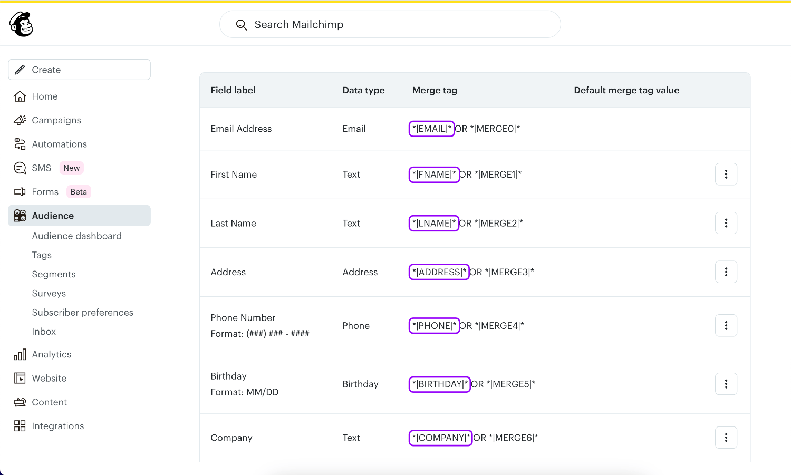The height and width of the screenshot is (475, 791).
Task: Click the Home house icon
Action: pos(20,96)
